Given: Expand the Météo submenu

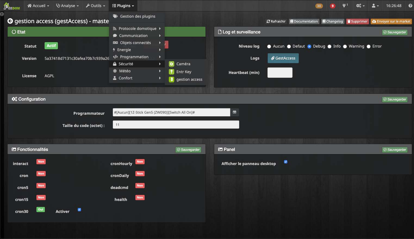Looking at the screenshot, I should click(x=137, y=71).
